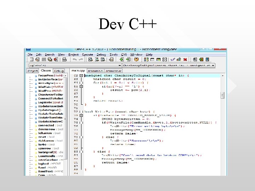Click the second green arrow project icon
The image size is (255, 191).
click(x=128, y=59)
